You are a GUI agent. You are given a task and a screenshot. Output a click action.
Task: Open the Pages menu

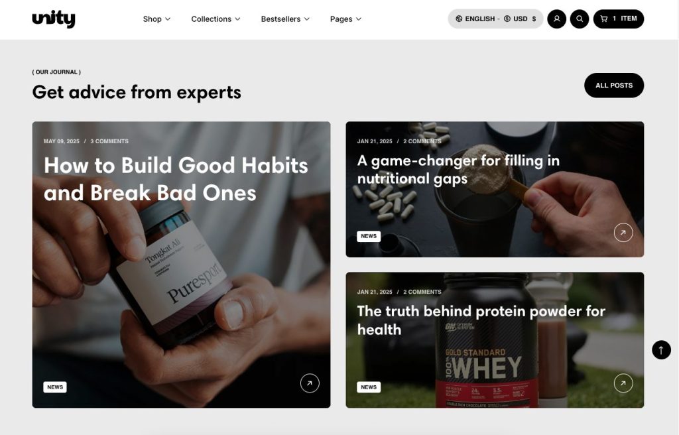pyautogui.click(x=345, y=19)
